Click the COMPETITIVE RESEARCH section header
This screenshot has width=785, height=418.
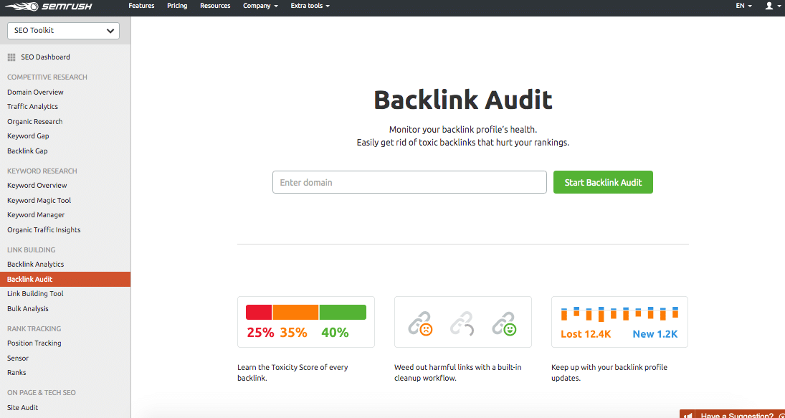coord(47,77)
